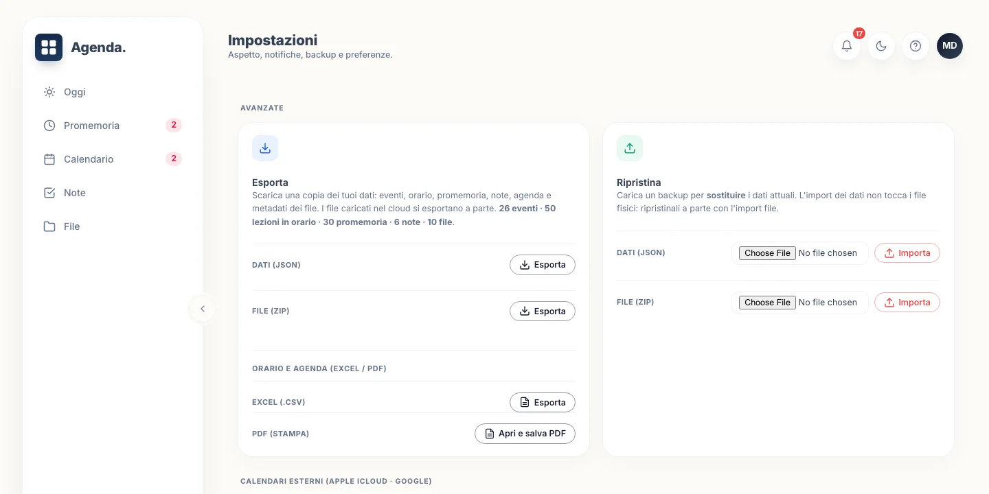Choose a file for Dati JSON import
The height and width of the screenshot is (494, 989).
click(x=767, y=253)
